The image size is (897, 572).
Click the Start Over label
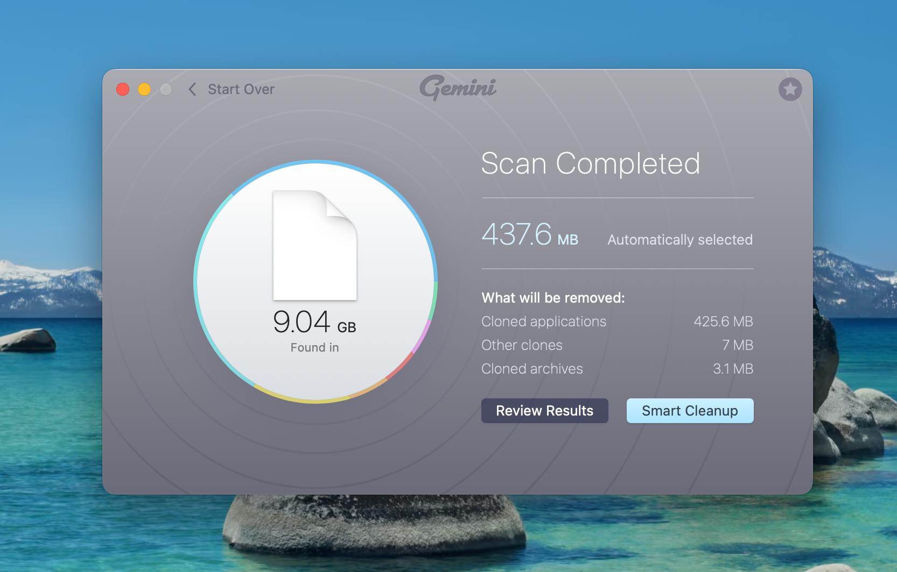[x=241, y=89]
